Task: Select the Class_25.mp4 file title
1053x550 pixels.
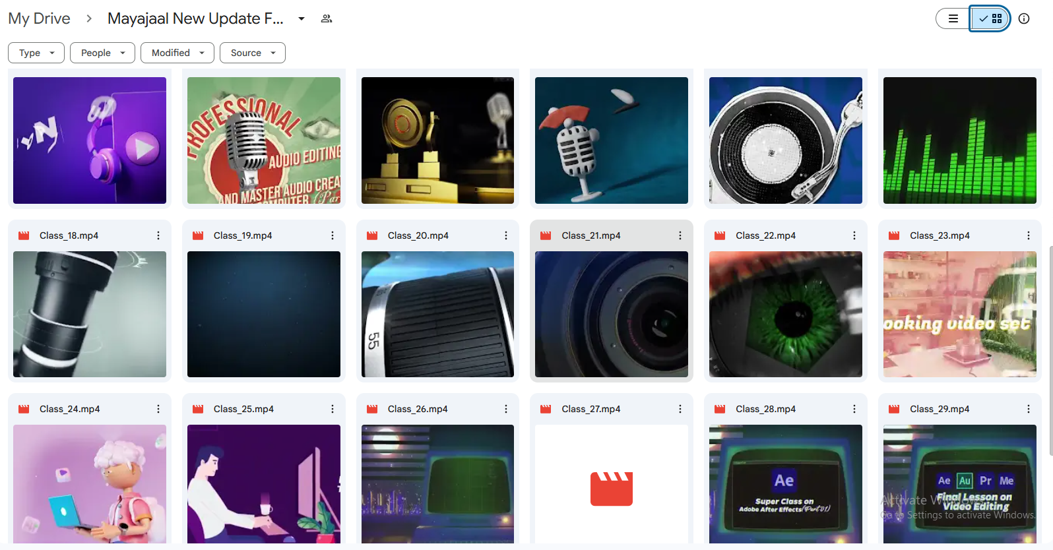Action: click(243, 409)
